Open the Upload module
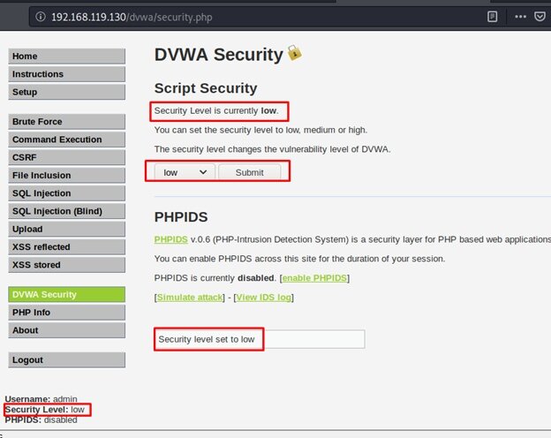The height and width of the screenshot is (438, 551). coord(66,230)
